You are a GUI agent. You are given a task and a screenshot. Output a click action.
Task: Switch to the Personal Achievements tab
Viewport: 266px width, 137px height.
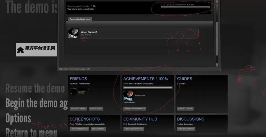tap(80, 19)
